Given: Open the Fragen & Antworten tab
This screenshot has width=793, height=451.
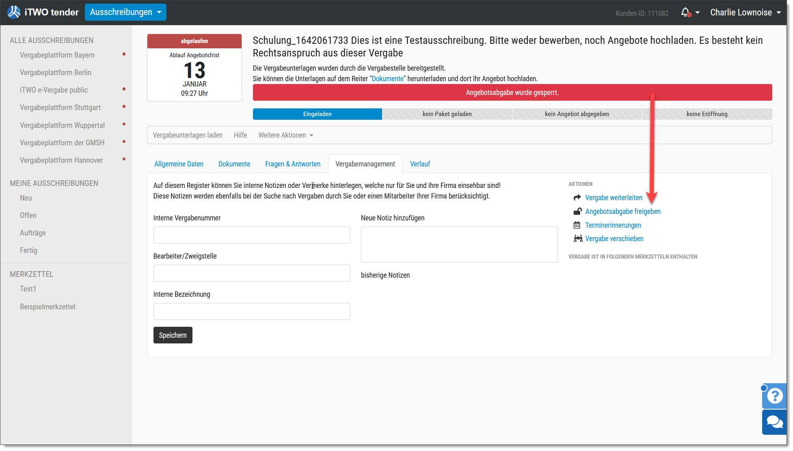Looking at the screenshot, I should pyautogui.click(x=293, y=164).
